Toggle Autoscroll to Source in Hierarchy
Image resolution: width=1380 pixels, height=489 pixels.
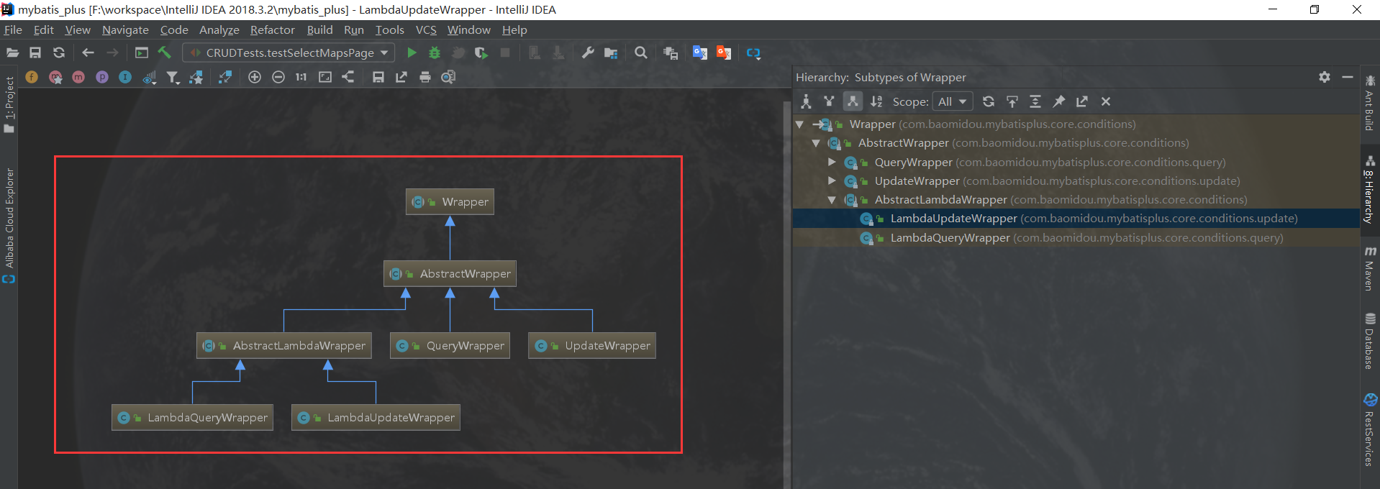click(x=1012, y=101)
